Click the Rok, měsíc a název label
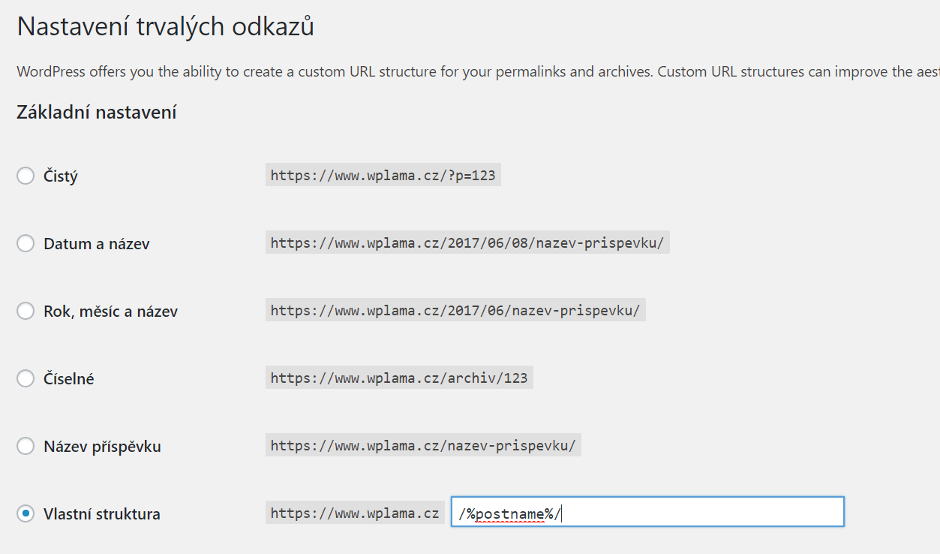Screen dimensions: 940x554 110,312
